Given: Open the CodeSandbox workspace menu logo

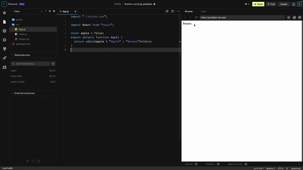Looking at the screenshot, I should [x=4, y=4].
